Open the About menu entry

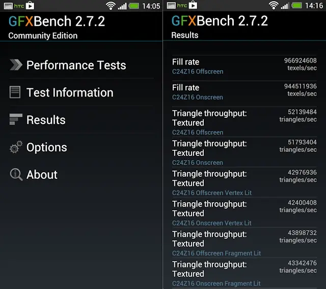click(x=42, y=175)
